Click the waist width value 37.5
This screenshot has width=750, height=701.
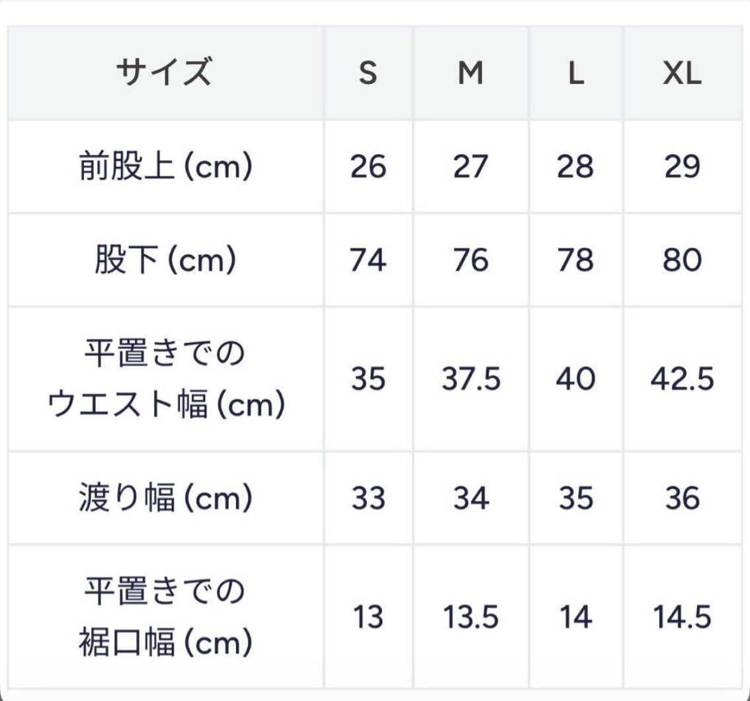470,380
